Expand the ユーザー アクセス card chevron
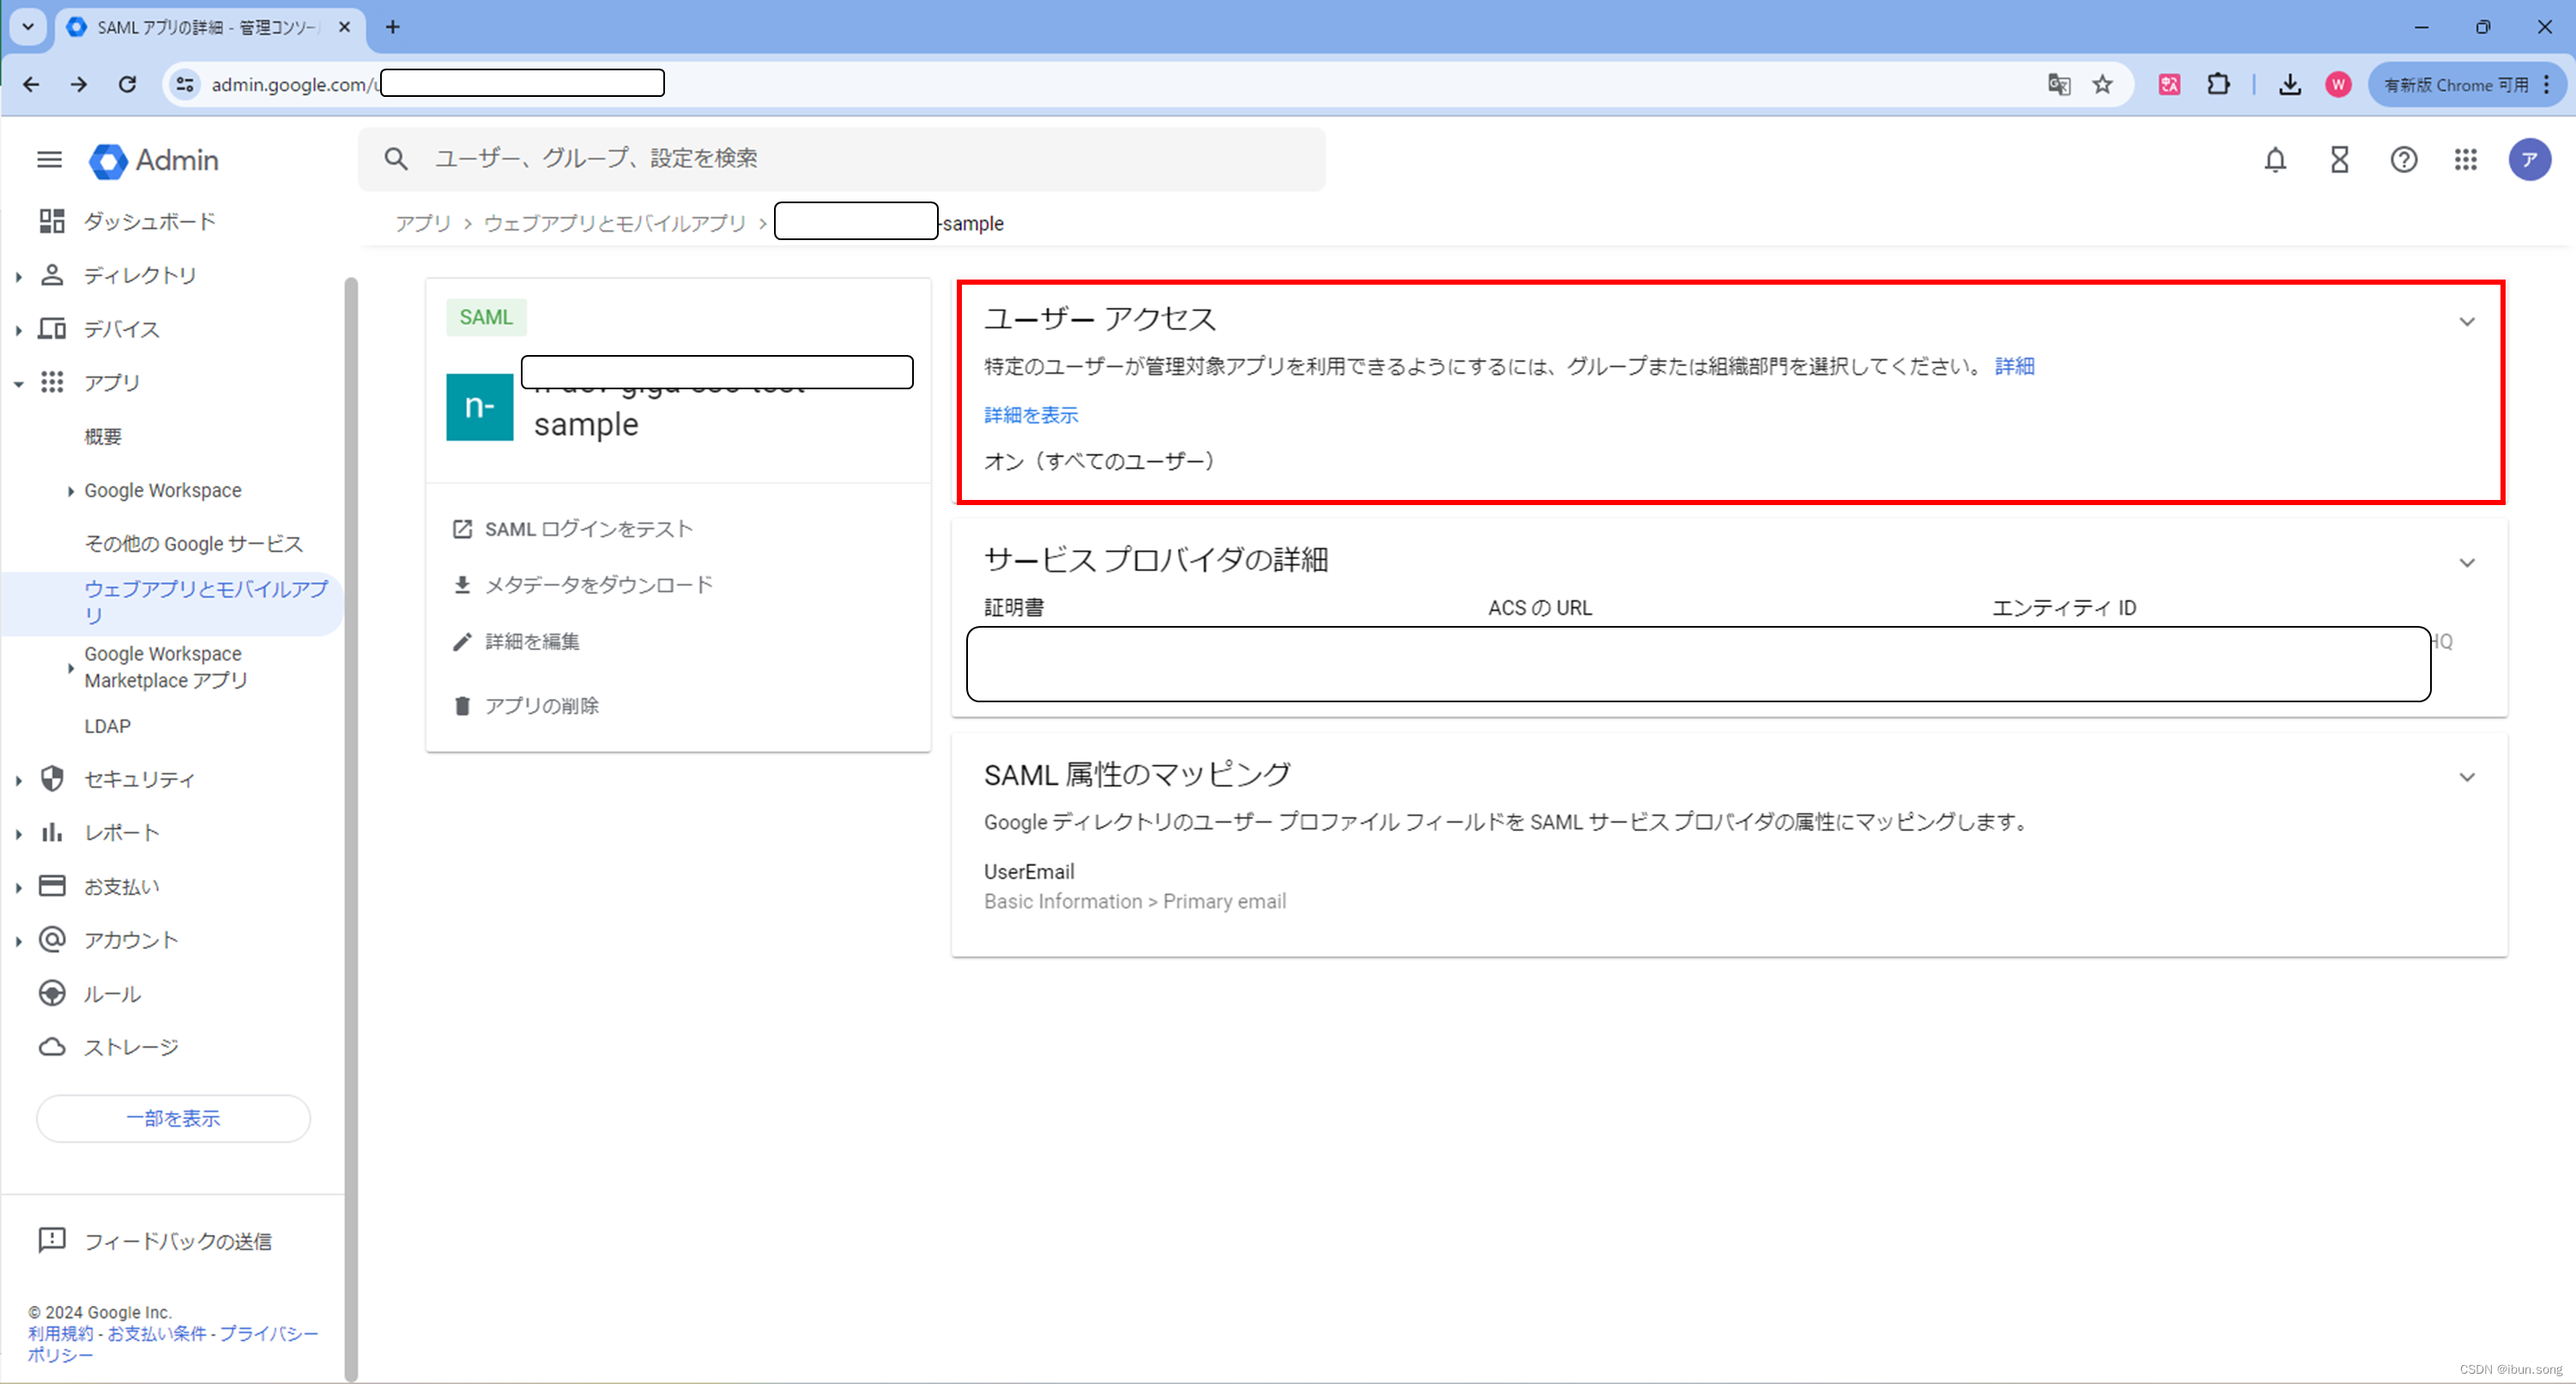The height and width of the screenshot is (1384, 2576). (x=2467, y=322)
